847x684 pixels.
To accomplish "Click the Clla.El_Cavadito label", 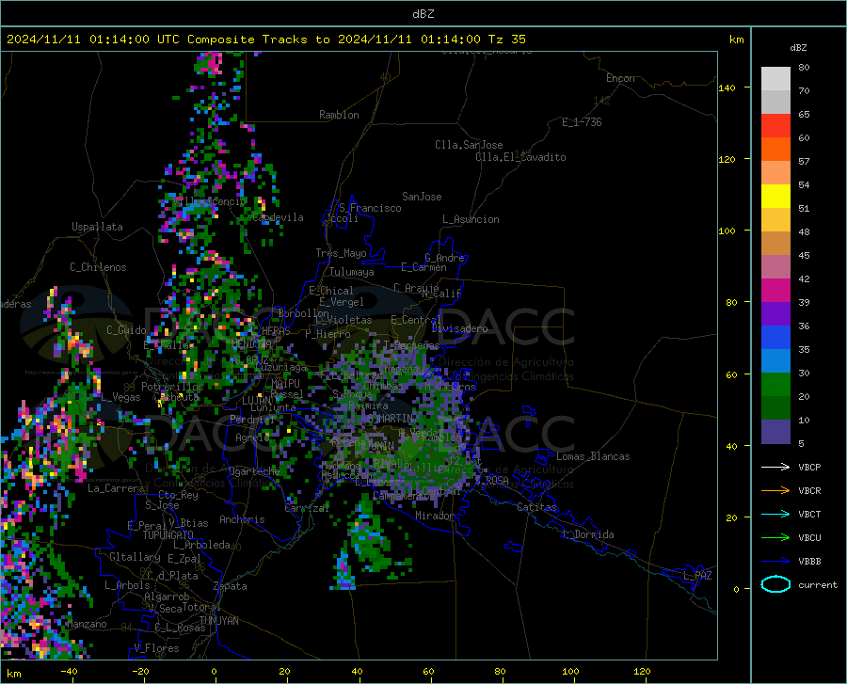I will click(x=520, y=157).
